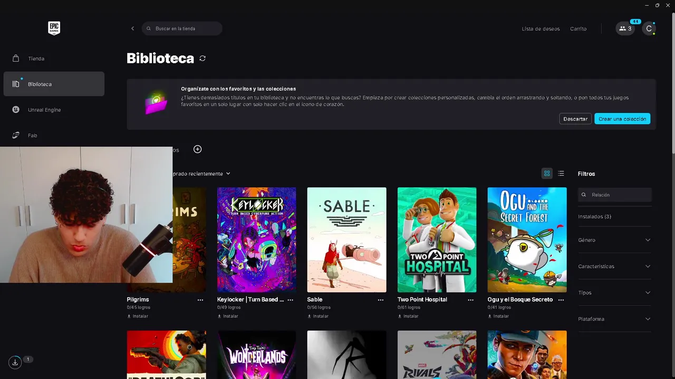
Task: Open more options for Ogu y el Bosque Secreto
Action: [x=561, y=300]
